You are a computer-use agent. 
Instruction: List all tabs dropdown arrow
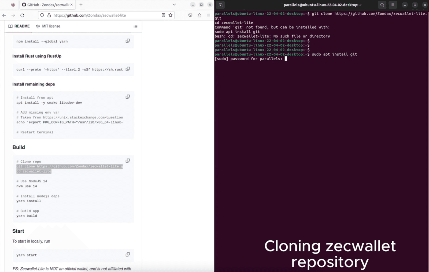174,5
